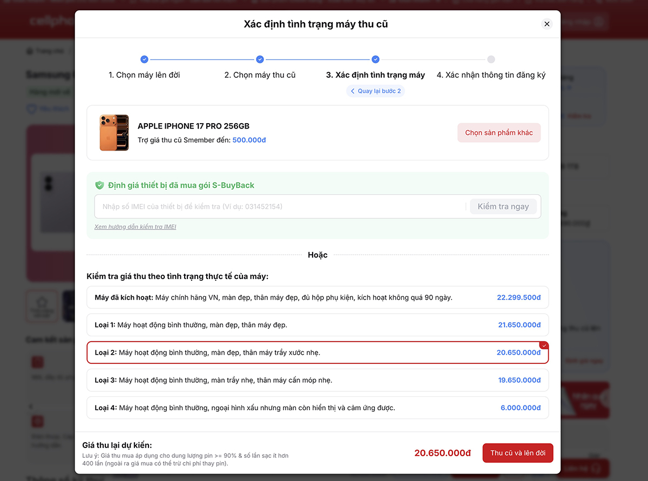Close the trade-in condition dialog
This screenshot has width=648, height=481.
[546, 24]
